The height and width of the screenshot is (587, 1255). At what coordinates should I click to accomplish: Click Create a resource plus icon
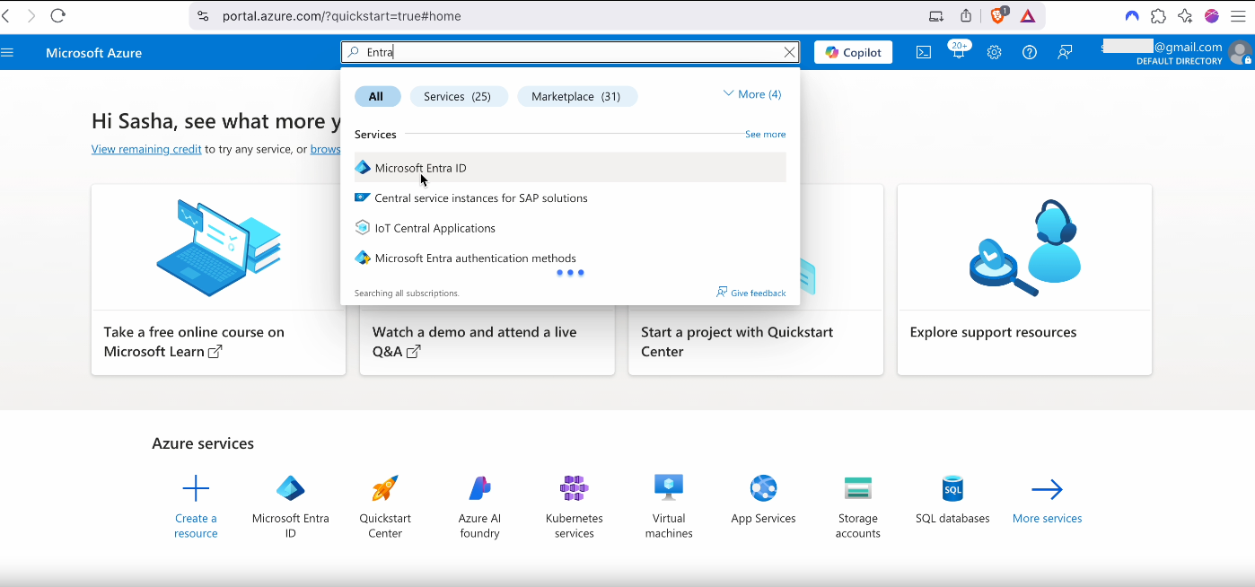coord(196,489)
